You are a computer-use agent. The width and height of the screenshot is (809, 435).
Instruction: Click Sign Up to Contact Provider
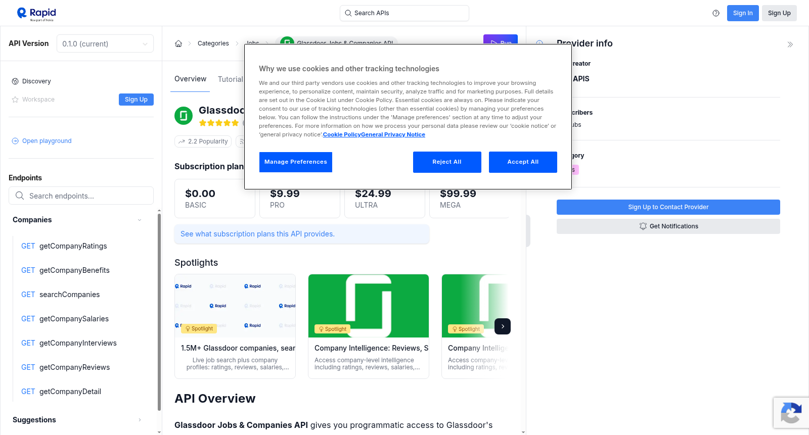668,207
